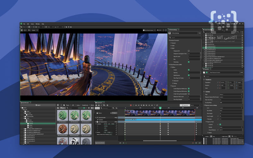Click the Add button in Sequencer
Screen dimensions: 253x158
pos(97,108)
